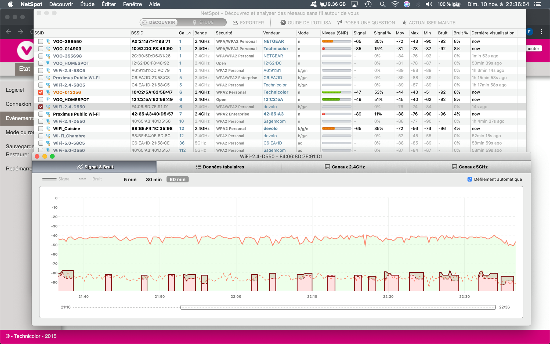Sort table by Niveau (SNR) header
Screen dimensions: 550x344
point(336,33)
